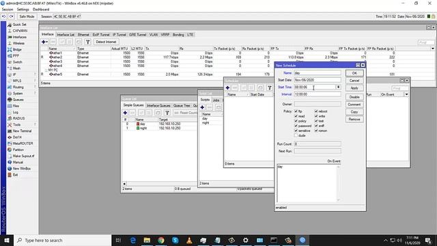The height and width of the screenshot is (246, 437).
Task: Open VLC from the taskbar
Action: click(x=189, y=240)
